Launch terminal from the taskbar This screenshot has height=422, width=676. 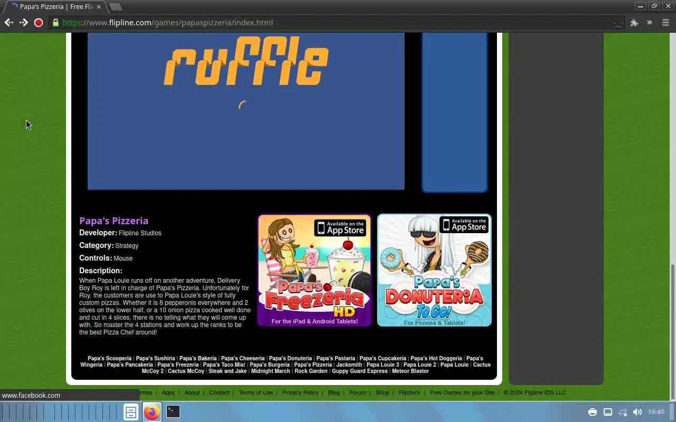point(173,411)
